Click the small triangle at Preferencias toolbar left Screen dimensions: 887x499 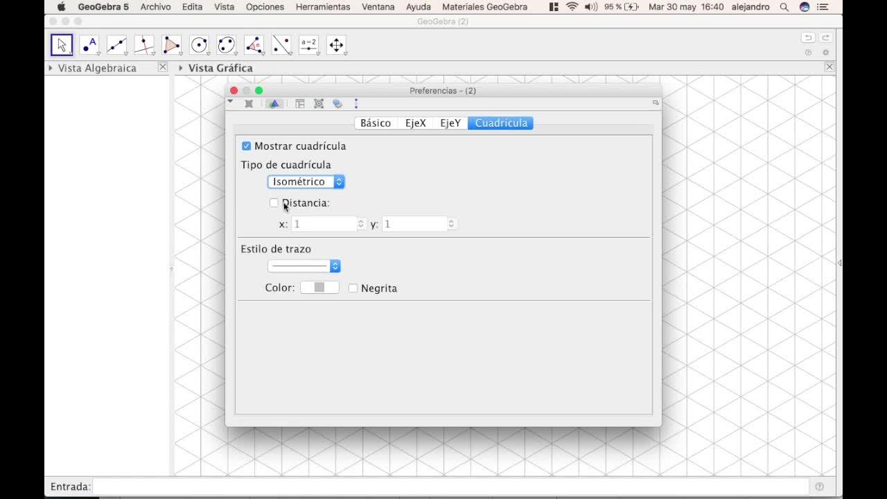tap(230, 101)
